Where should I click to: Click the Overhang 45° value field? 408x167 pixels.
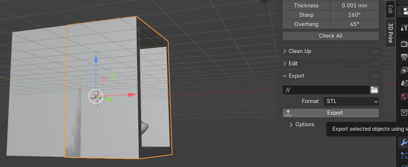tap(355, 24)
